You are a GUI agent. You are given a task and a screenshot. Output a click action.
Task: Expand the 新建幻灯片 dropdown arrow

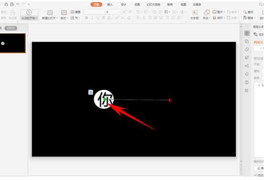(57, 18)
